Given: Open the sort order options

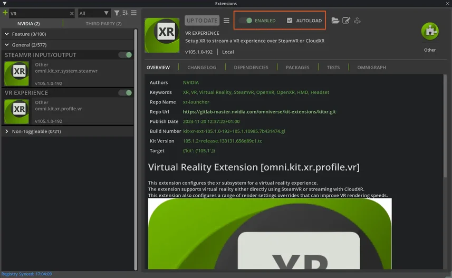Looking at the screenshot, I should coord(125,13).
